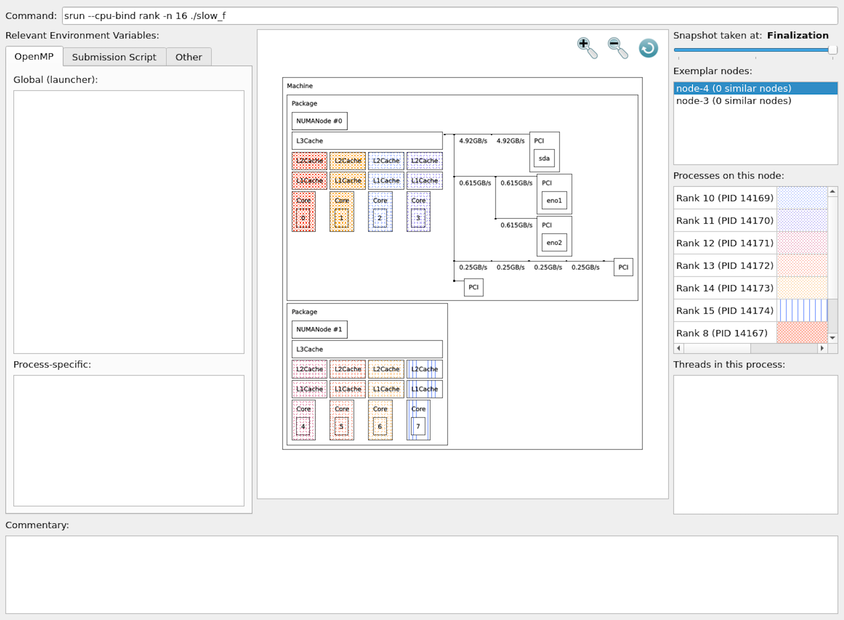Switch to the Submission Script tab

point(114,57)
